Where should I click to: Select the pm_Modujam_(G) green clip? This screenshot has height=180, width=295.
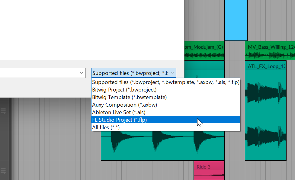click(x=204, y=51)
